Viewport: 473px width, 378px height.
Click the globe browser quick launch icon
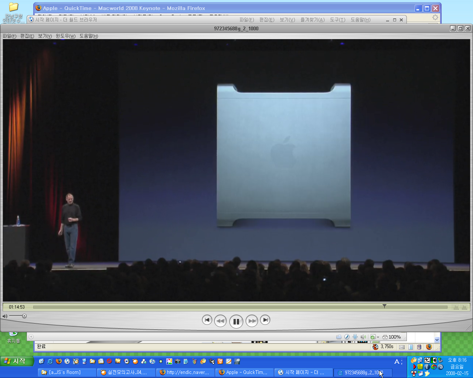click(67, 361)
